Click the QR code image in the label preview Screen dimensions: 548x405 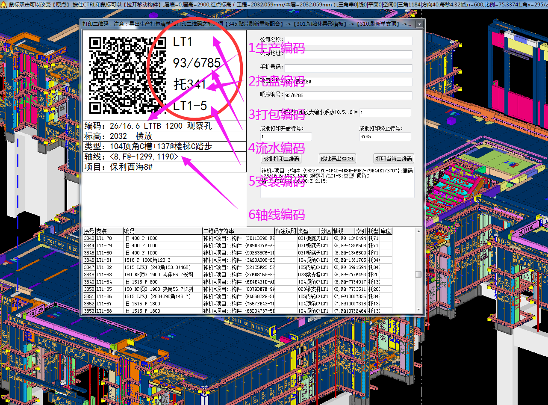[127, 76]
